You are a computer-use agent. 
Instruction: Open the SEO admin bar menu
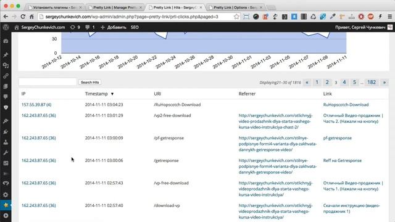pos(135,27)
